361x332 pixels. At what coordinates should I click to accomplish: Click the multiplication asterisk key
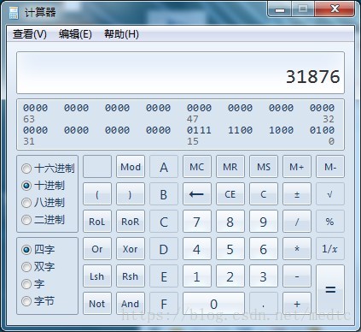point(297,249)
